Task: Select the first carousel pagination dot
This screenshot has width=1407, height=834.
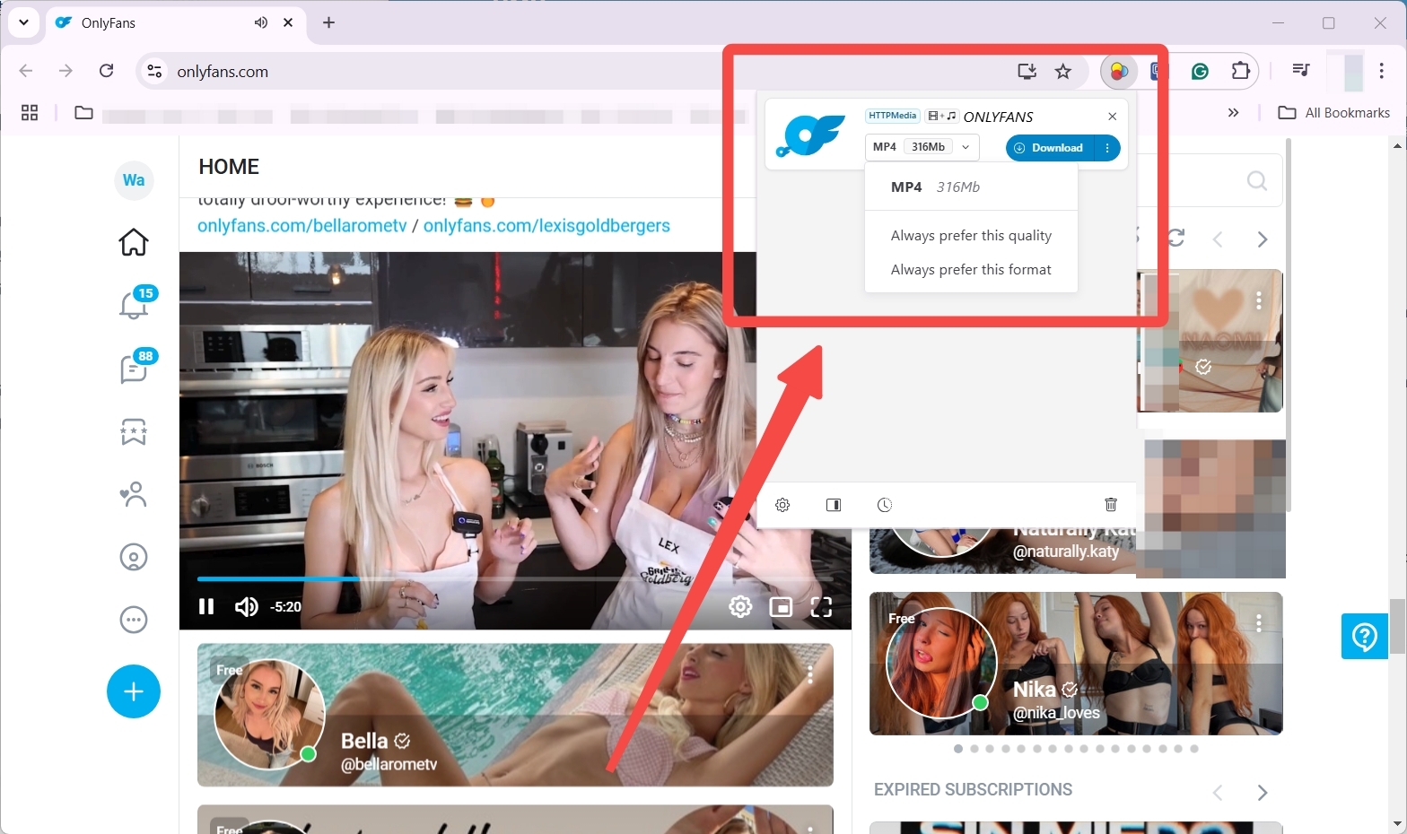Action: pos(958,749)
